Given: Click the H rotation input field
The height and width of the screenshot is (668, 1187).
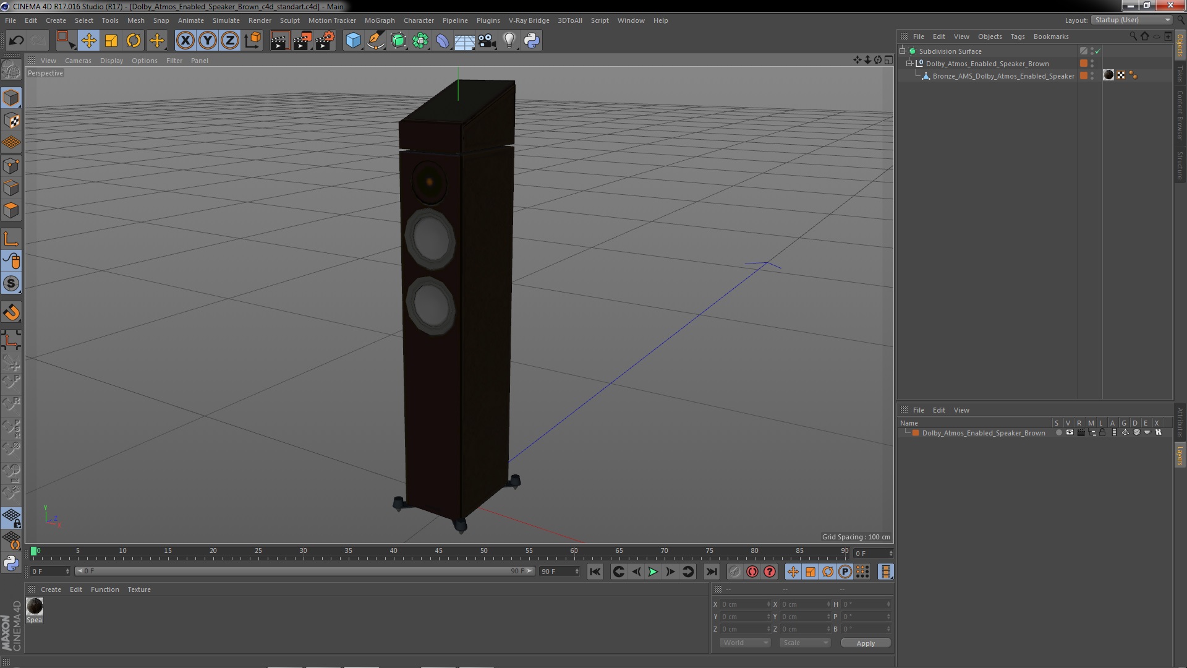Looking at the screenshot, I should pyautogui.click(x=866, y=604).
